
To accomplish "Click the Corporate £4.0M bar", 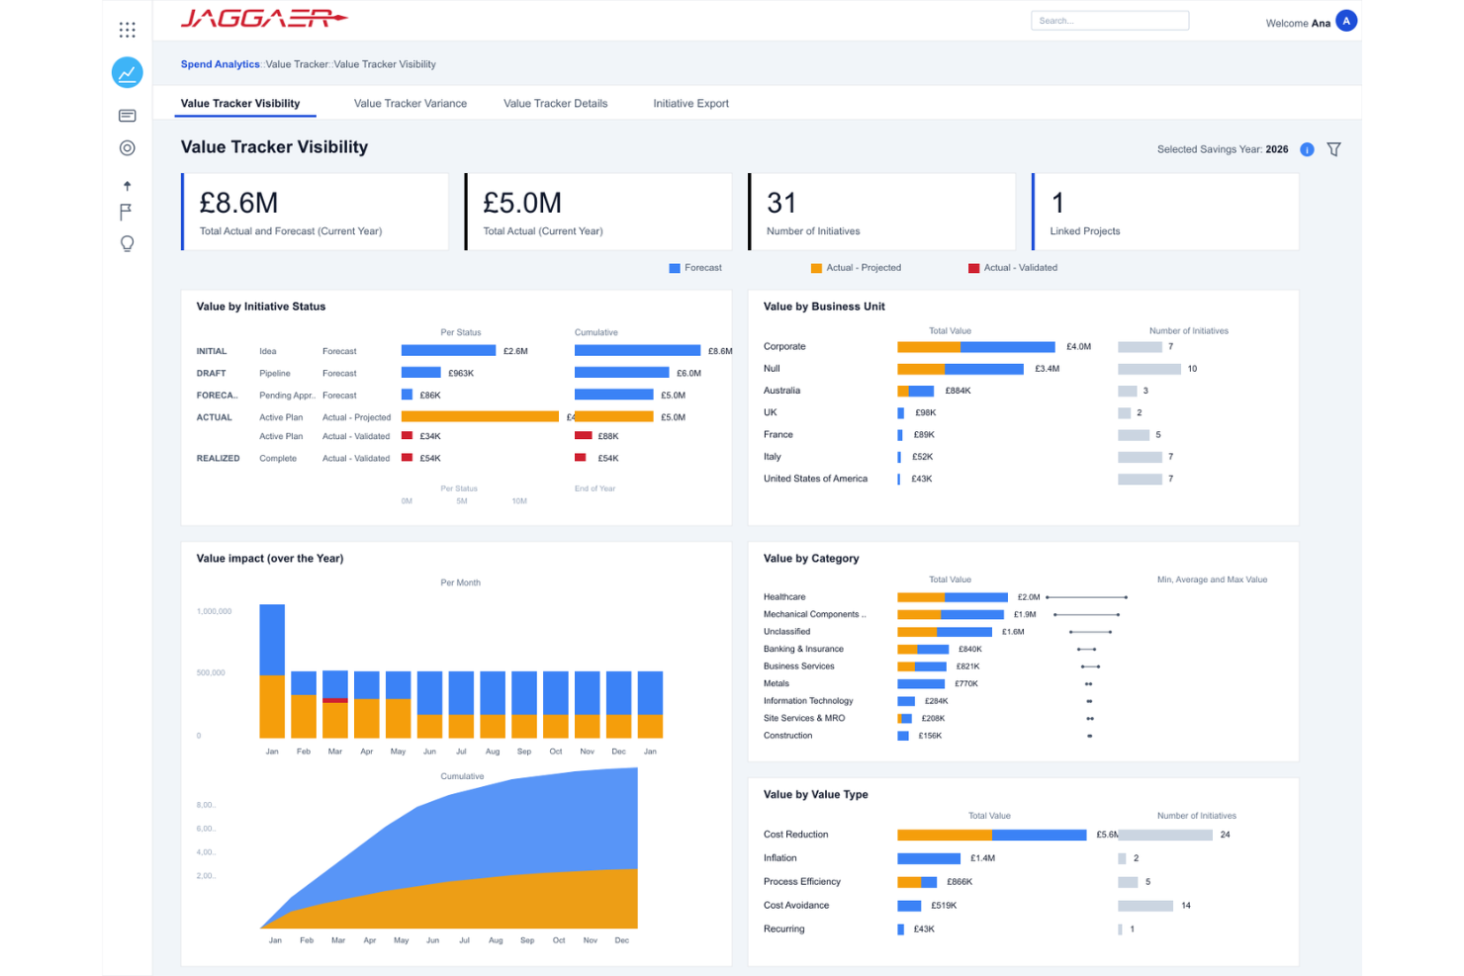I will point(976,346).
